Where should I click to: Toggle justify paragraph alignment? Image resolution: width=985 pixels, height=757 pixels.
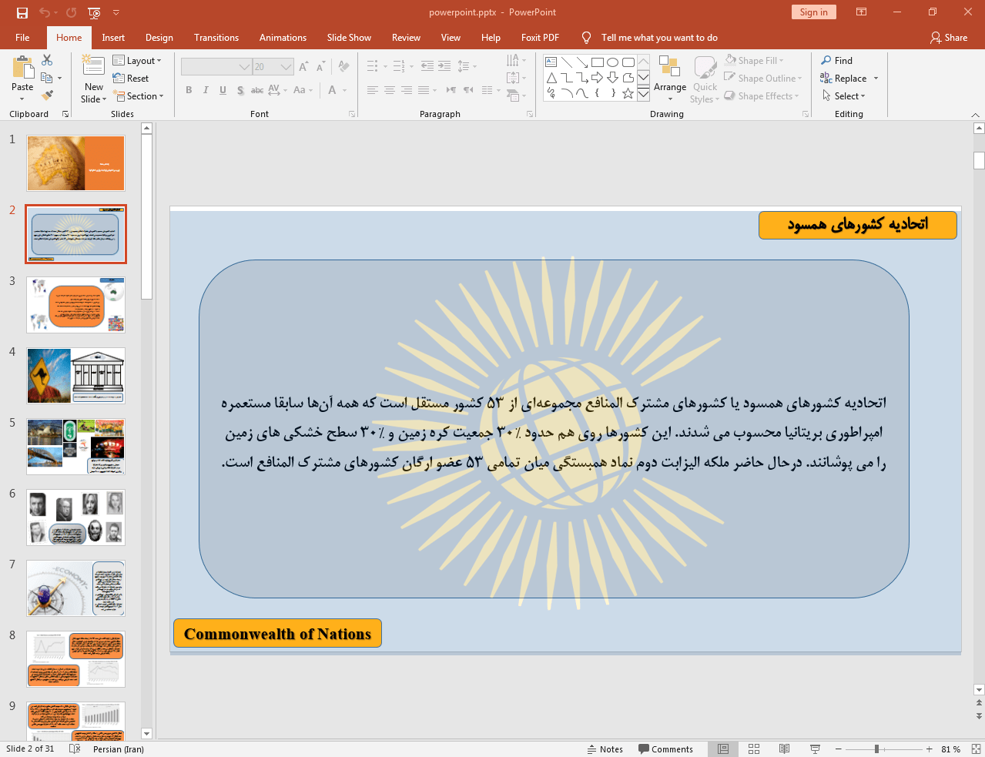click(424, 90)
